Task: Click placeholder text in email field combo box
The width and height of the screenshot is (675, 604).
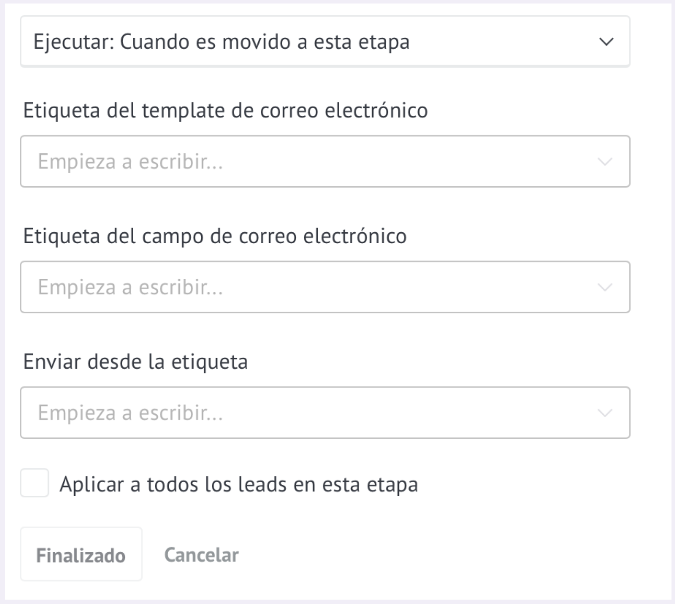Action: tap(130, 287)
